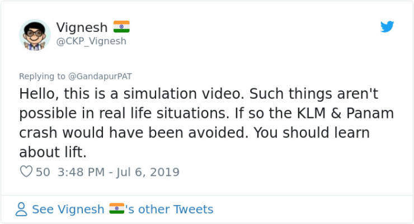This screenshot has width=414, height=224.
Task: Click the India flag in the footer link
Action: [116, 209]
